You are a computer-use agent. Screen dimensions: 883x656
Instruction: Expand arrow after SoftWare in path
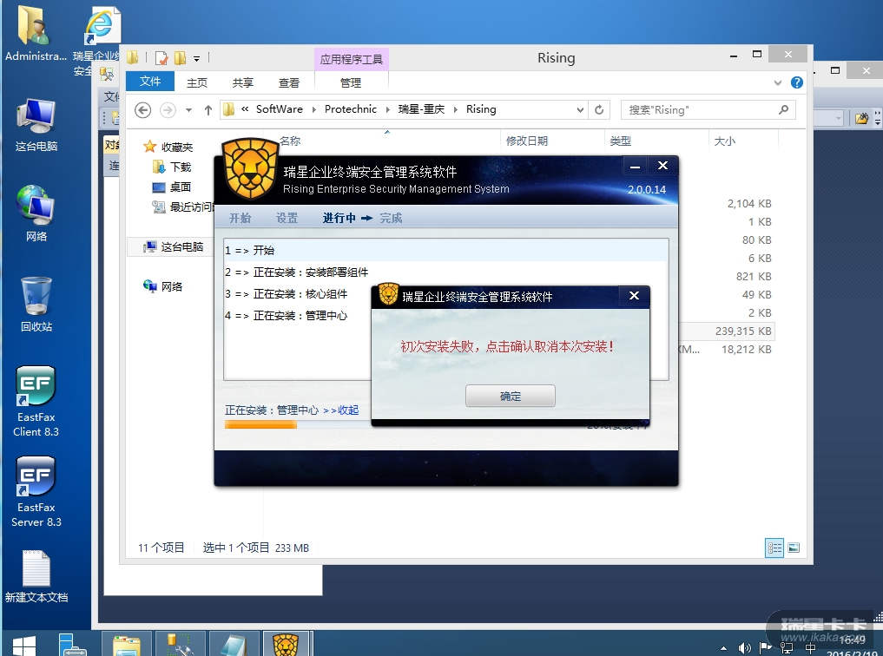[313, 109]
